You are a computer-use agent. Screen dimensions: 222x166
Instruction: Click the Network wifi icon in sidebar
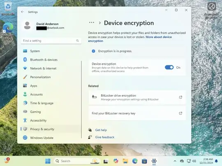point(25,68)
